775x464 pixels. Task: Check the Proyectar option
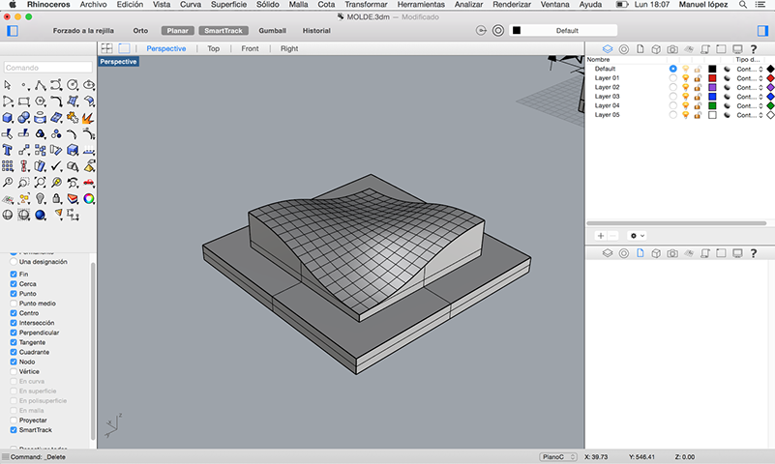pos(14,420)
